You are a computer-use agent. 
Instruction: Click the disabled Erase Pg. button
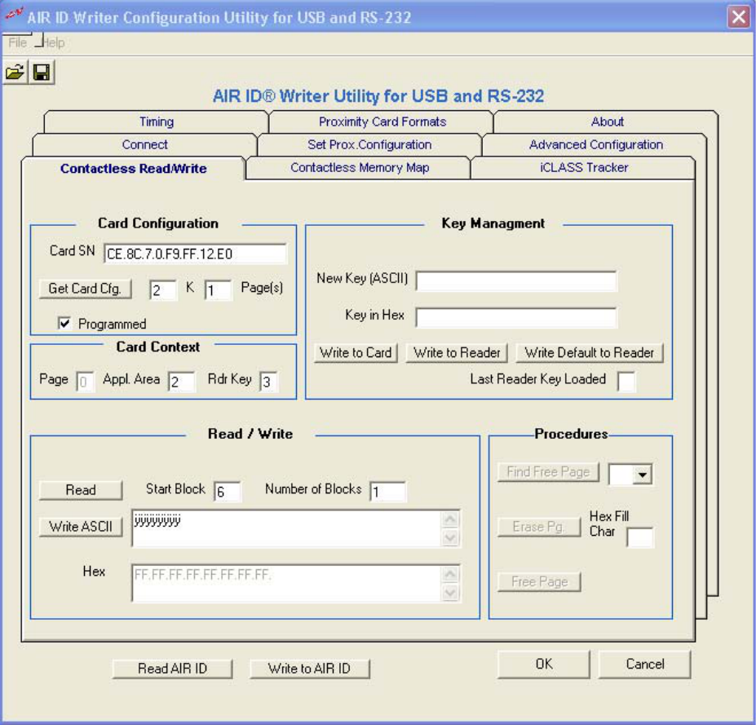click(x=538, y=526)
